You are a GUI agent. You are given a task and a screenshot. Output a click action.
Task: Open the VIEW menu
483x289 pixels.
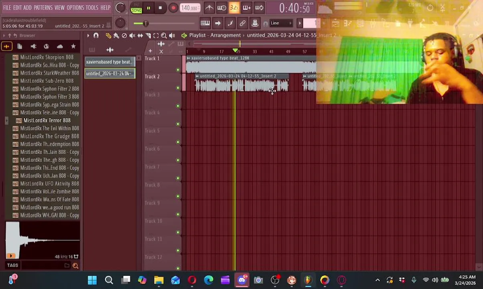[x=59, y=8]
